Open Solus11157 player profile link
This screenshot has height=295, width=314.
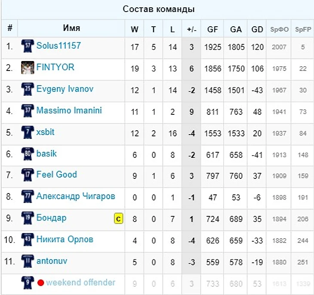[x=58, y=46]
